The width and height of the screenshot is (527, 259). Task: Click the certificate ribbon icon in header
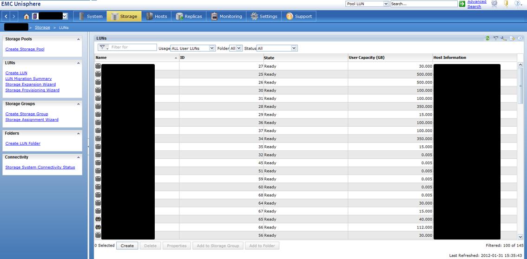coord(494,3)
